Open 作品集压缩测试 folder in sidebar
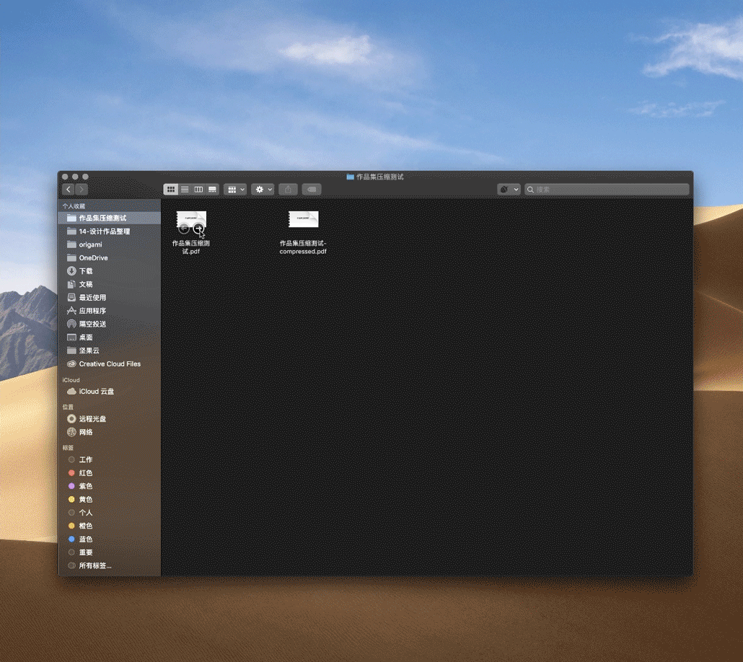 pos(110,218)
